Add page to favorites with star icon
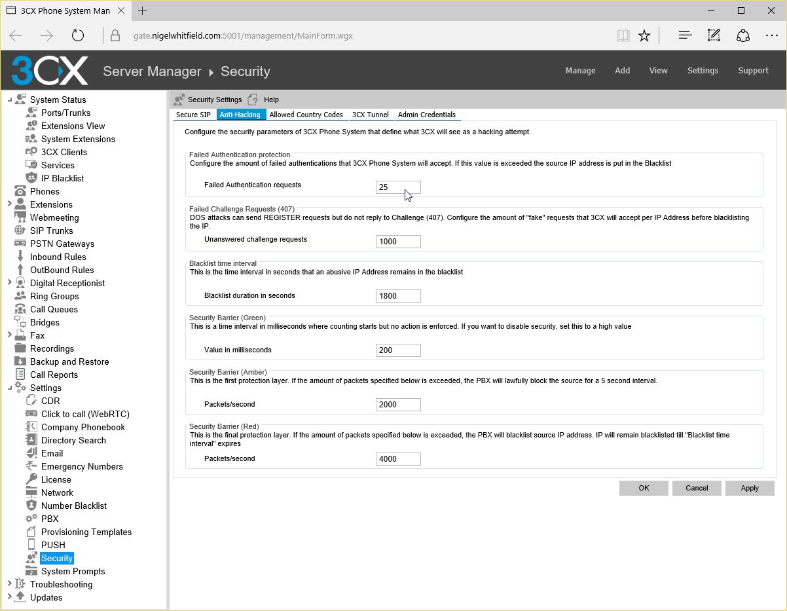 (644, 35)
